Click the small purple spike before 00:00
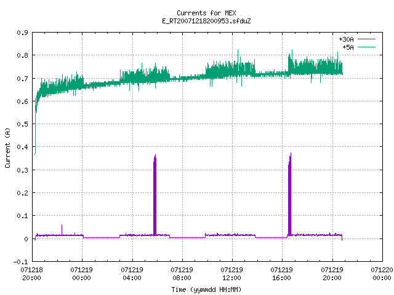The image size is (394, 295). click(x=62, y=229)
